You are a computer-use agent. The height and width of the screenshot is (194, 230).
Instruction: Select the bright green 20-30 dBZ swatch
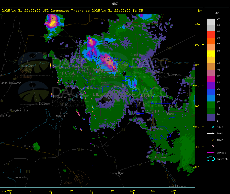(x=211, y=105)
